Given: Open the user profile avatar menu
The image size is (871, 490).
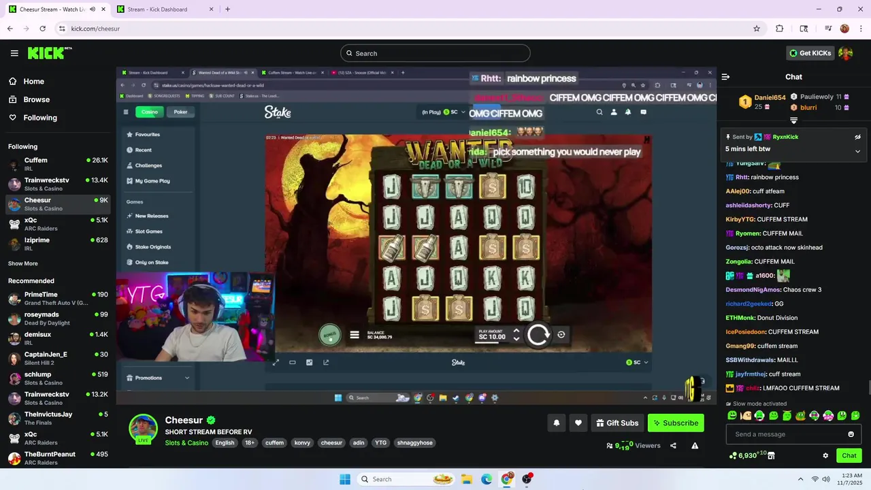Looking at the screenshot, I should click(845, 53).
